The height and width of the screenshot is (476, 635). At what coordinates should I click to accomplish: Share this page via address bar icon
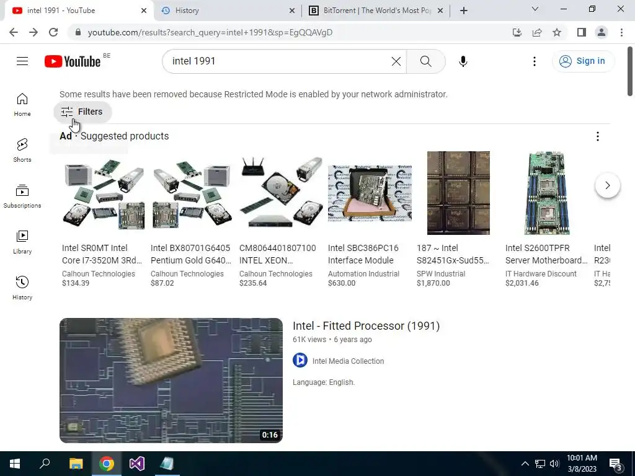[537, 32]
